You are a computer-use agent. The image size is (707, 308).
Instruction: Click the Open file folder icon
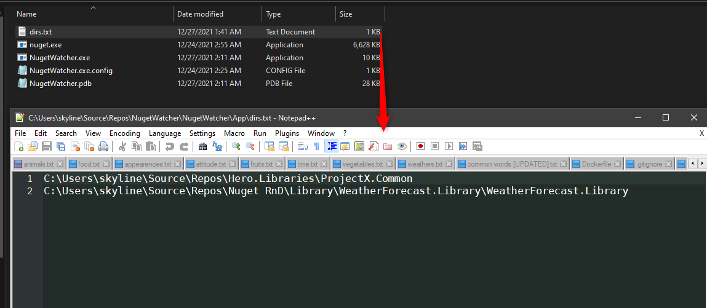click(33, 146)
